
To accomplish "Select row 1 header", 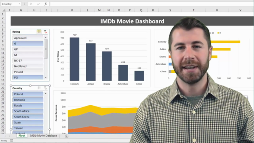I will [x=3, y=14].
